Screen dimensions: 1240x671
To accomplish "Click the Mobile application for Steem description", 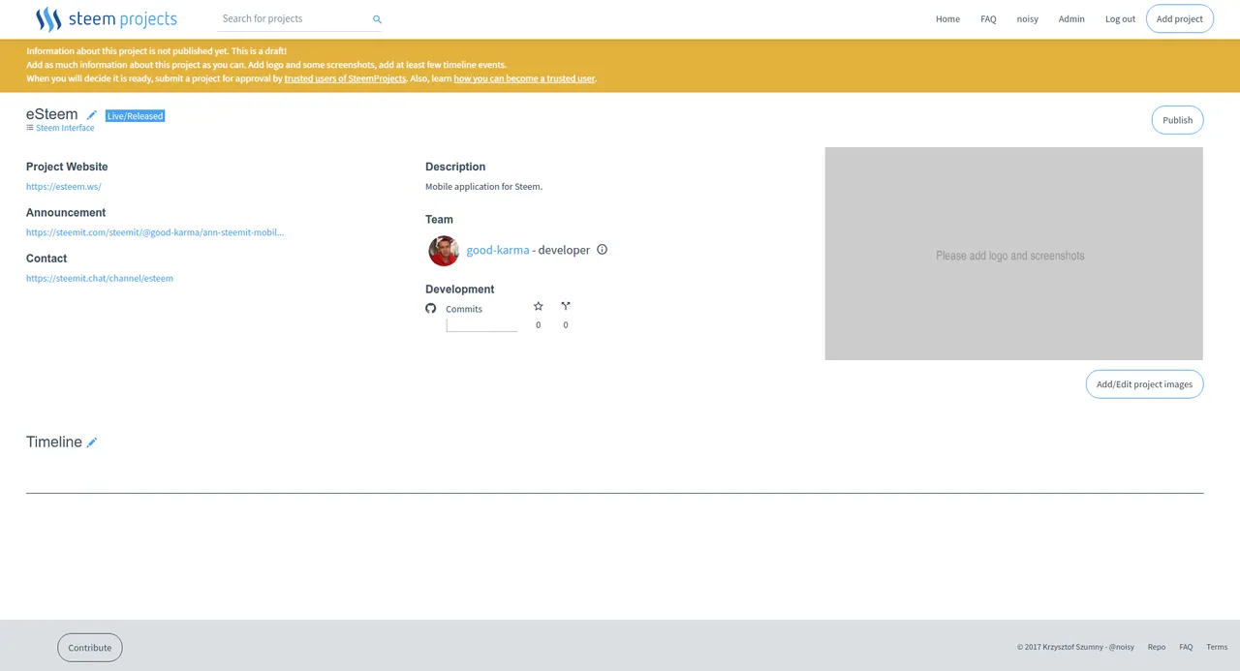I will click(483, 187).
